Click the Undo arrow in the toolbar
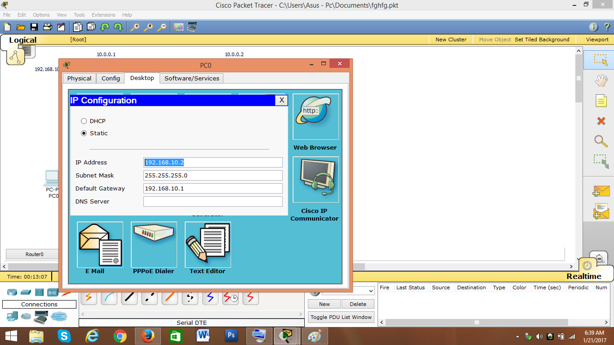614x345 pixels. pos(105,27)
